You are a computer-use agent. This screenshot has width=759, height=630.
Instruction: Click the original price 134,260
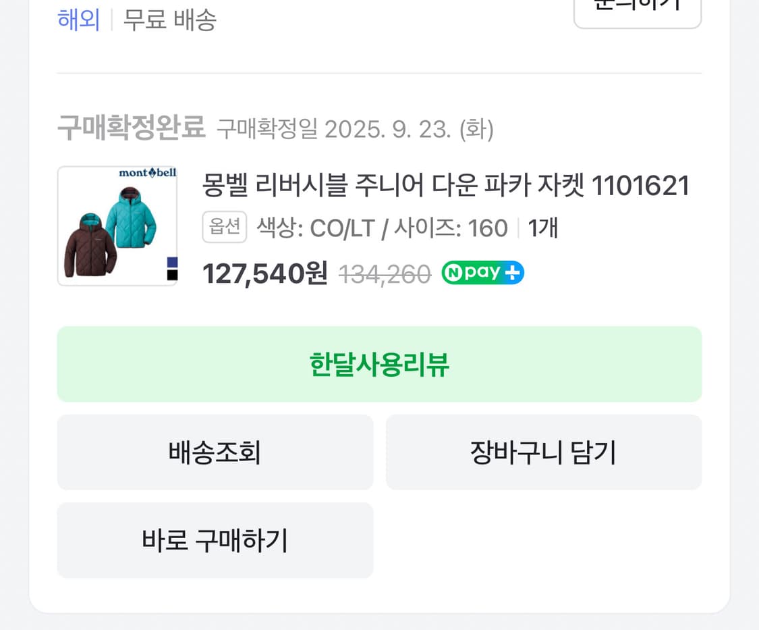point(385,273)
